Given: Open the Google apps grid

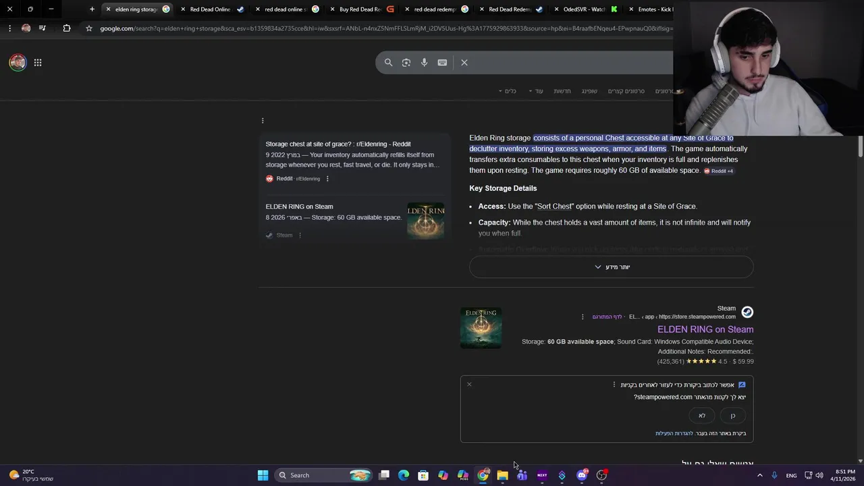Looking at the screenshot, I should (x=38, y=63).
